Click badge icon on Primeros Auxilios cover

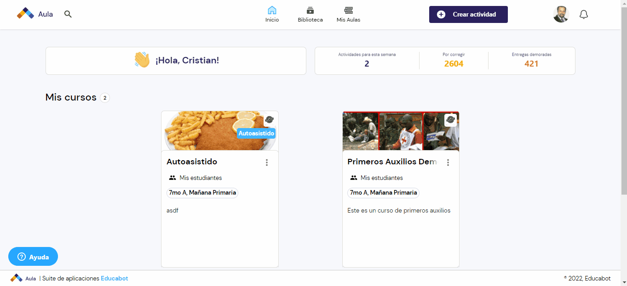point(450,120)
